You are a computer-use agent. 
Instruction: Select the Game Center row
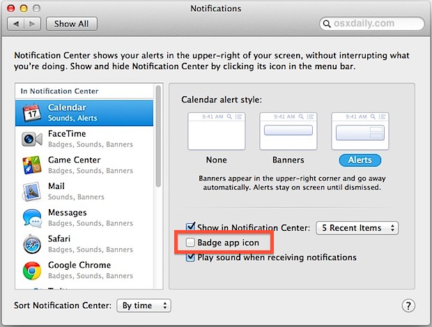tap(84, 165)
